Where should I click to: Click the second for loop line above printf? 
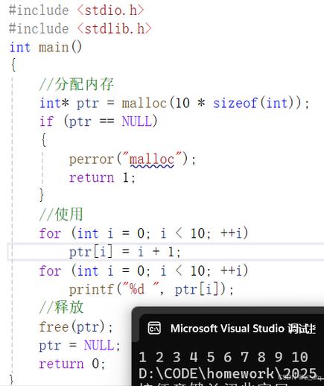coord(144,270)
